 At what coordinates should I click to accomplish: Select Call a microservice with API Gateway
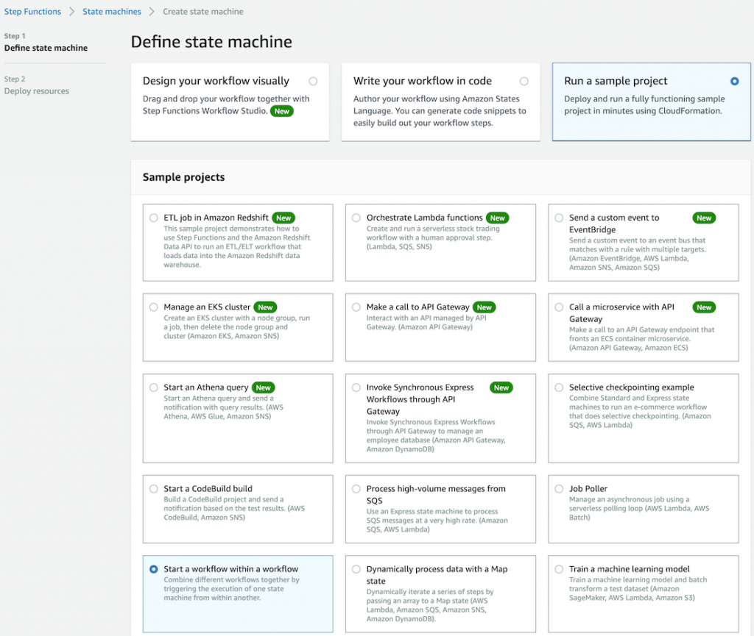(559, 307)
